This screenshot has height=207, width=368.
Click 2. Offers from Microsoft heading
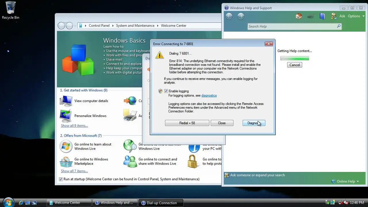(81, 136)
